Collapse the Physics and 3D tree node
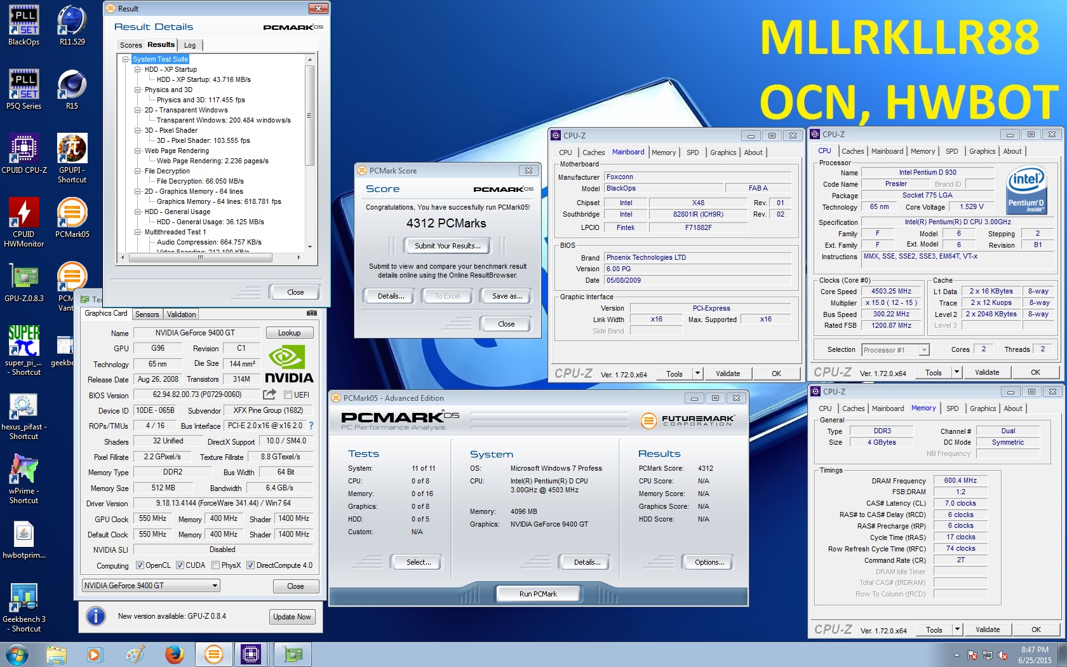1067x667 pixels. pos(137,90)
